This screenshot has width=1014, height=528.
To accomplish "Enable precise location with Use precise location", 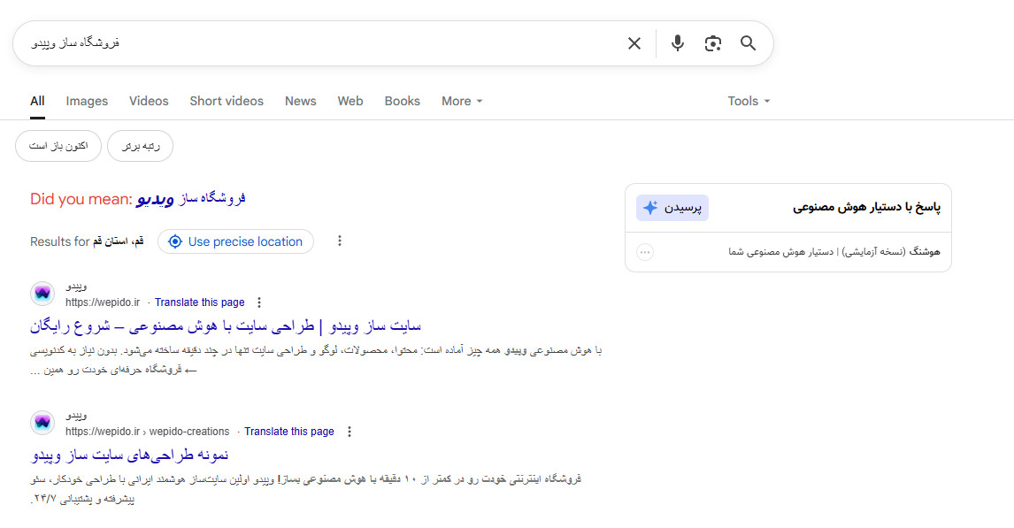I will pos(235,241).
